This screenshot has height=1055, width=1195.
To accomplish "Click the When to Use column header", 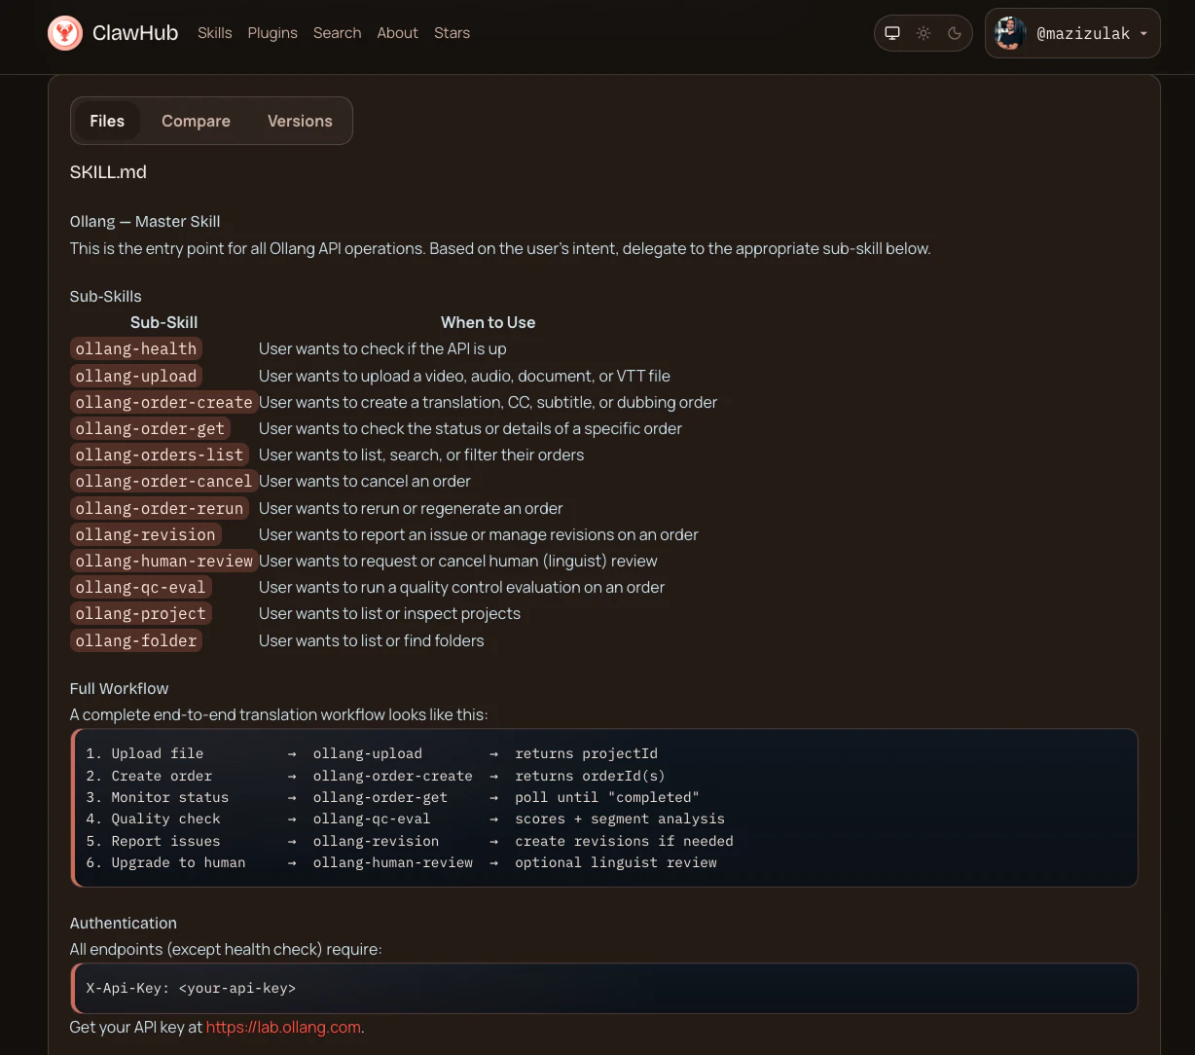I will tap(489, 322).
